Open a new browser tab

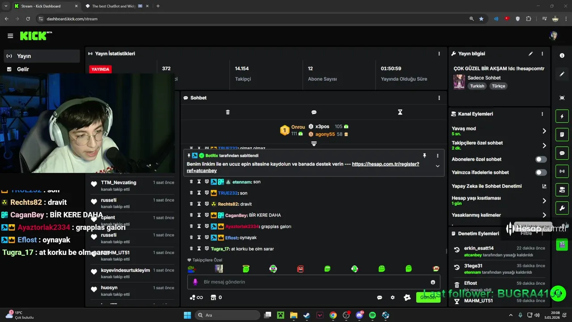coord(158,6)
